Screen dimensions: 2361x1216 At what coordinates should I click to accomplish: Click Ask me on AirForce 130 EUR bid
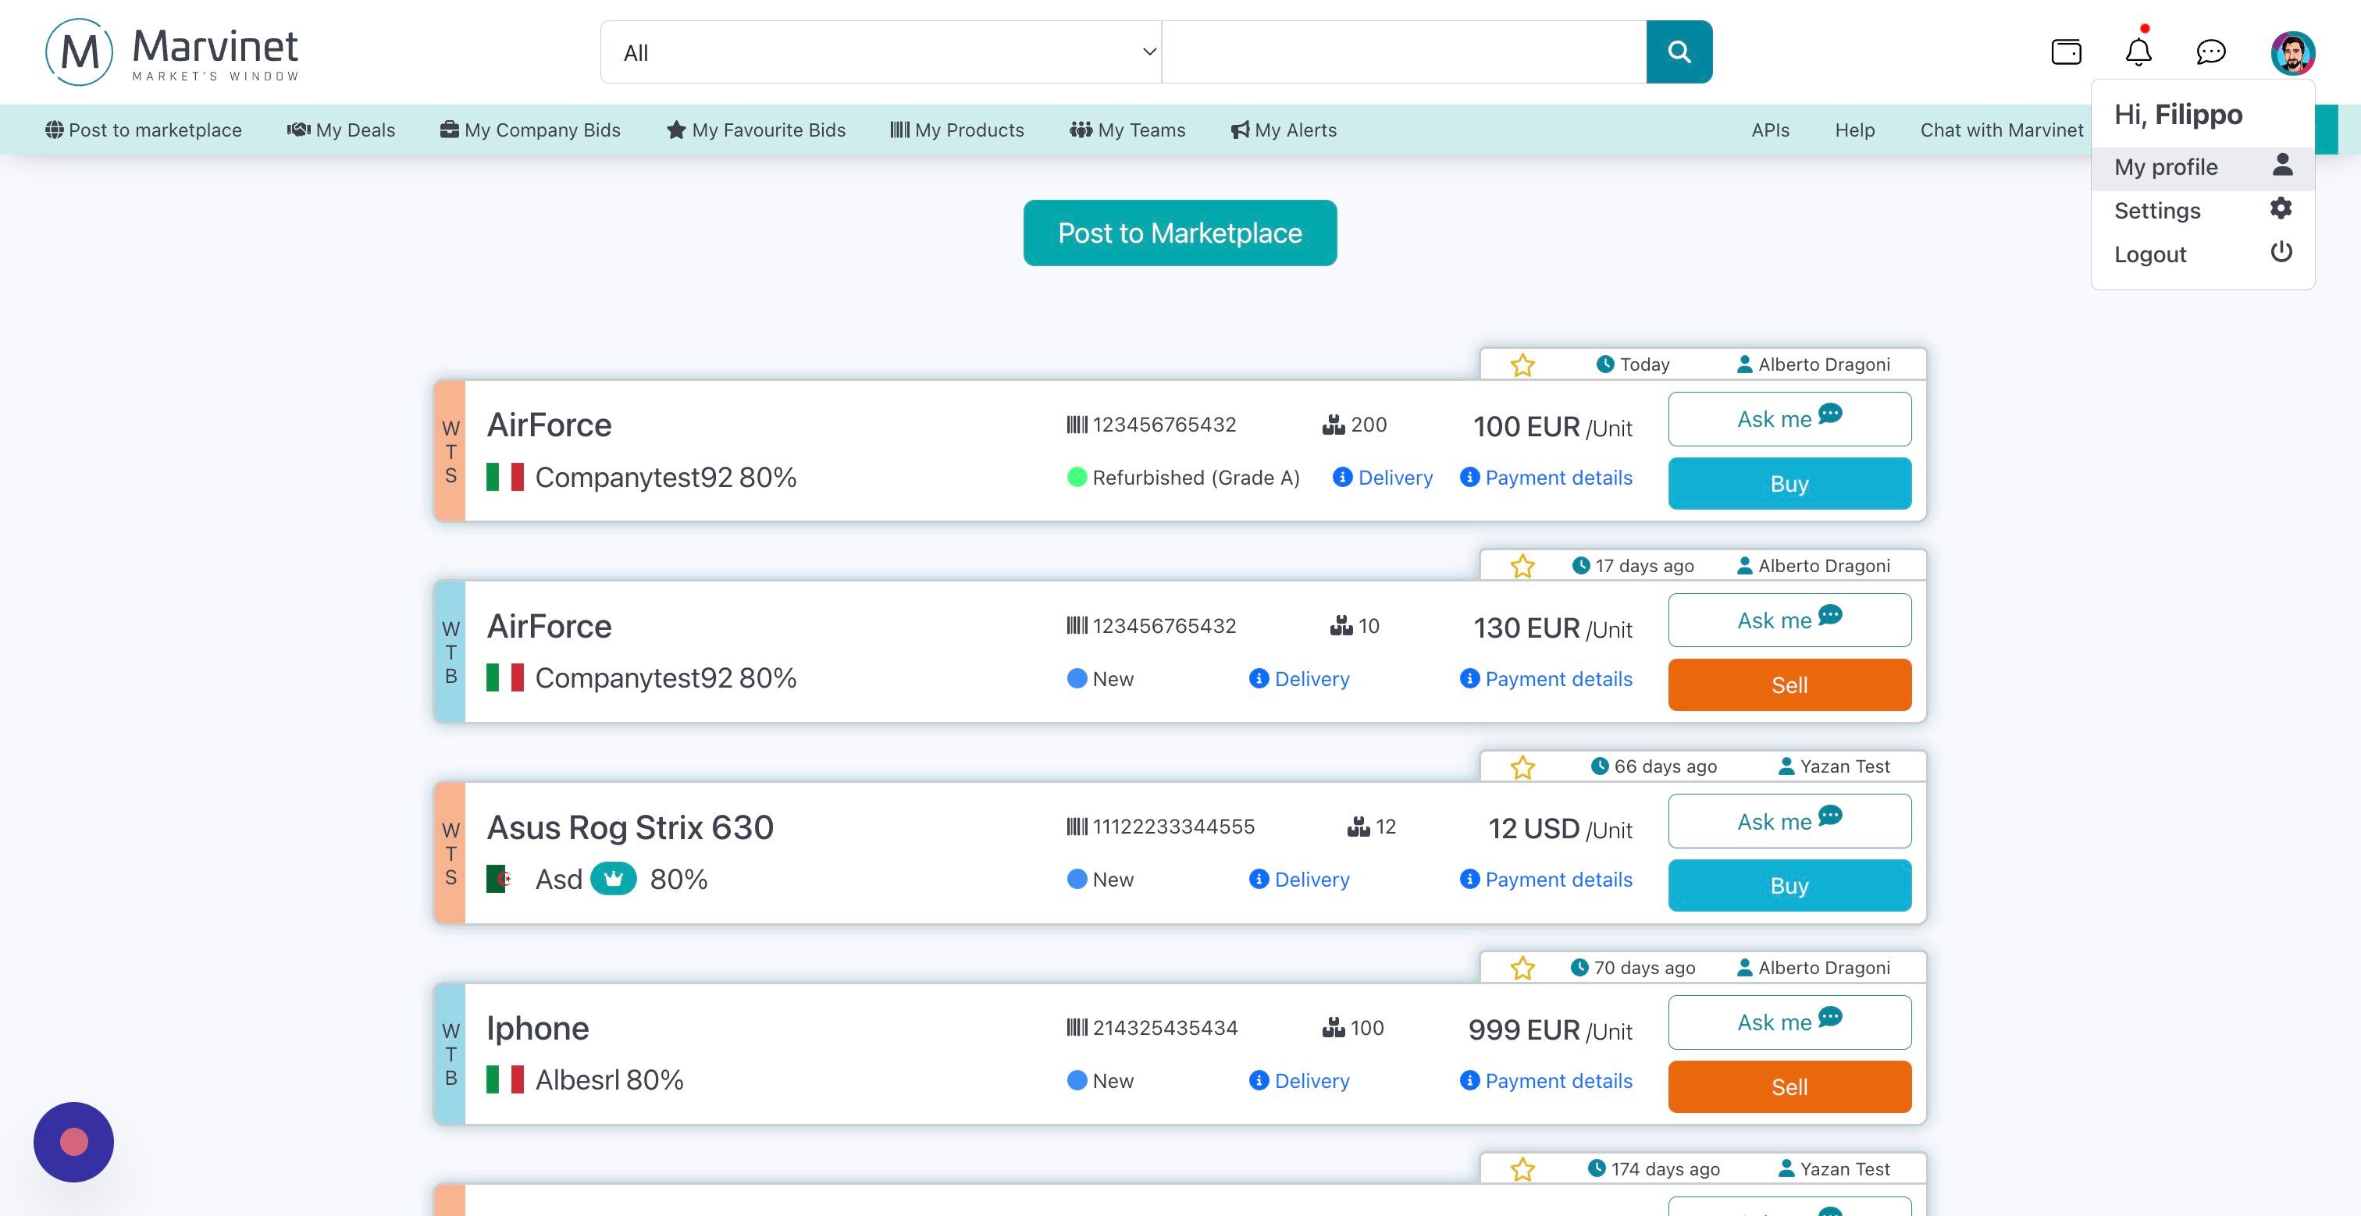point(1789,620)
